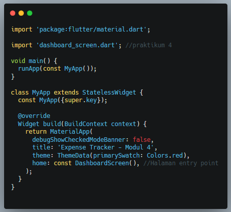
Task: Click the green maximize dot
Action: click(x=30, y=13)
